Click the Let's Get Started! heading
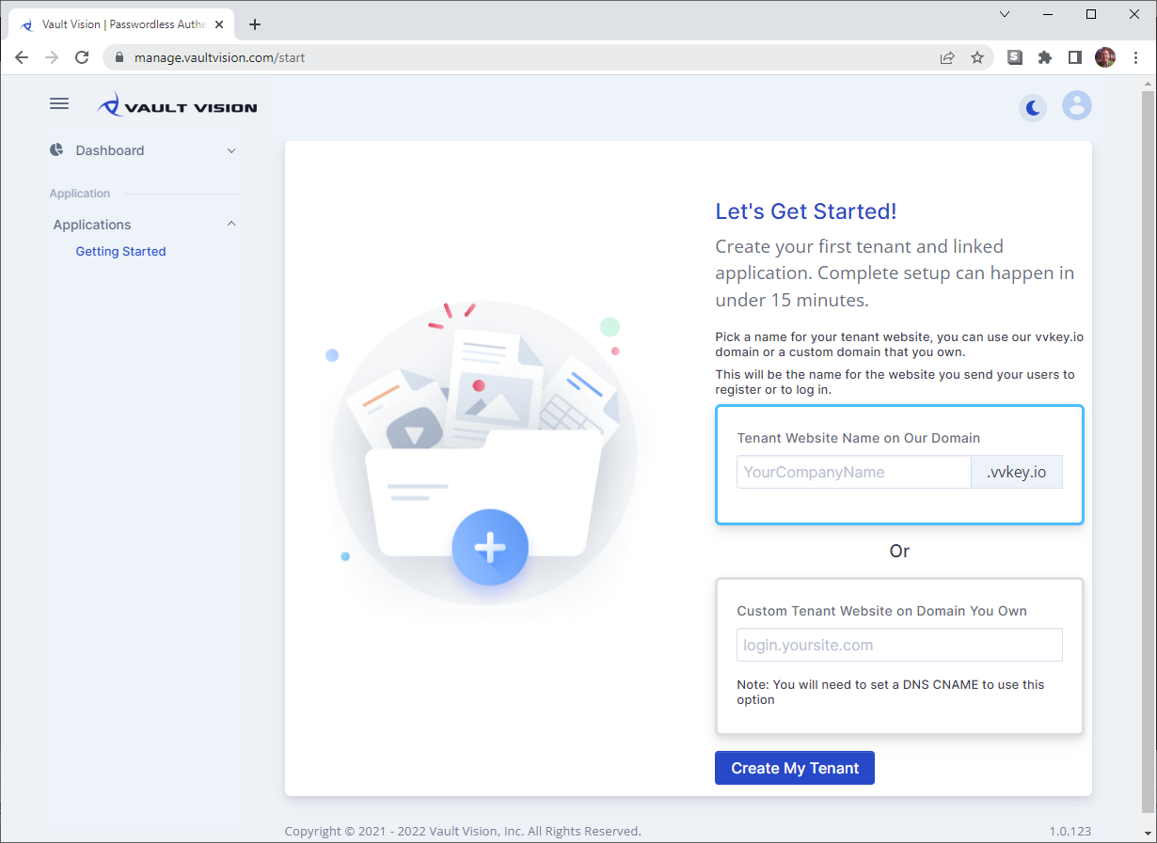The width and height of the screenshot is (1157, 843). [806, 211]
